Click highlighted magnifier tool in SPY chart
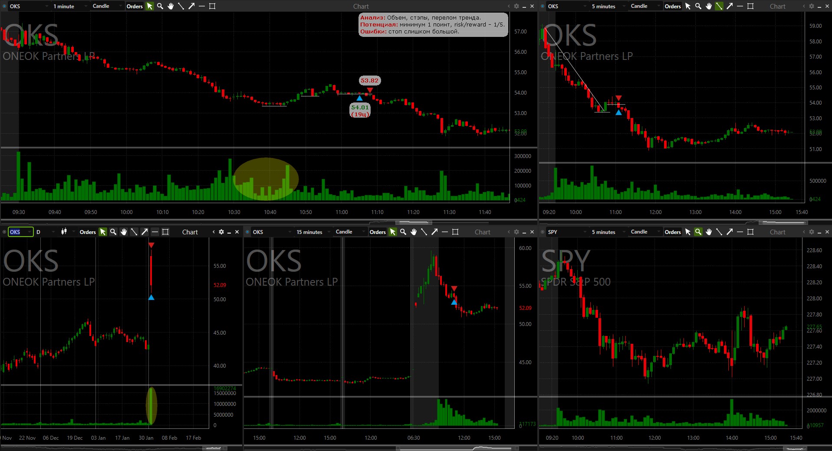The height and width of the screenshot is (451, 832). tap(698, 232)
